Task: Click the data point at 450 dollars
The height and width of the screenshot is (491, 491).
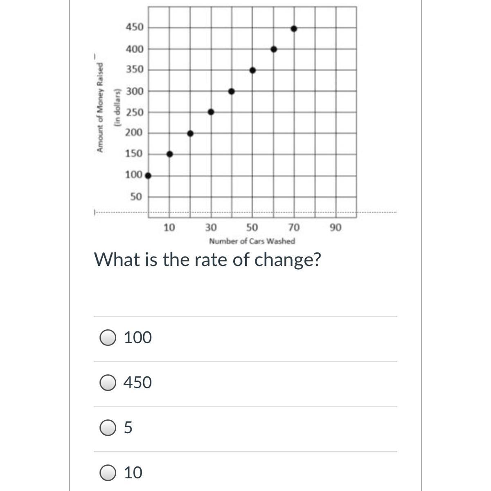Action: tap(294, 29)
